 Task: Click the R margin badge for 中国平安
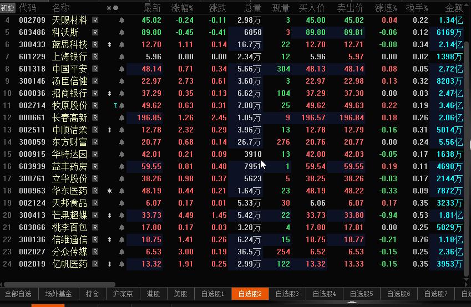[95, 69]
